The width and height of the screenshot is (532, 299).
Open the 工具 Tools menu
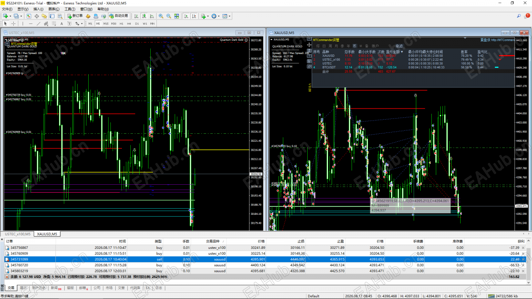(70, 9)
